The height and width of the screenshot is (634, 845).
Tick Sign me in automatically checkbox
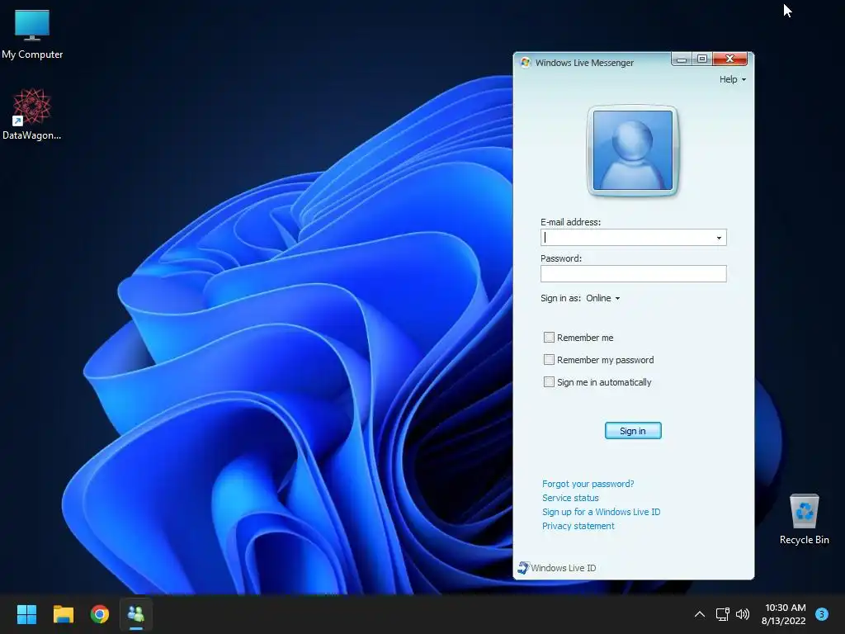click(x=549, y=382)
